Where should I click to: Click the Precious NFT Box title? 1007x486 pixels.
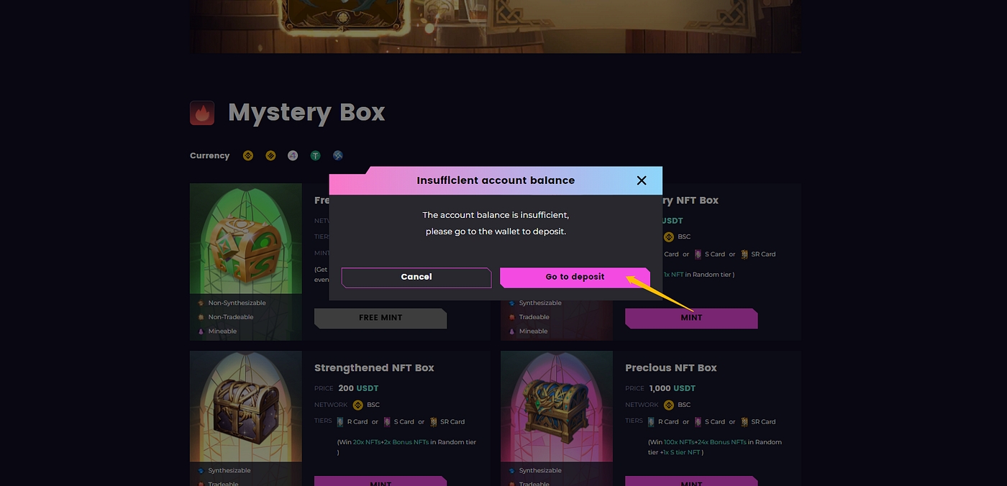pyautogui.click(x=671, y=367)
